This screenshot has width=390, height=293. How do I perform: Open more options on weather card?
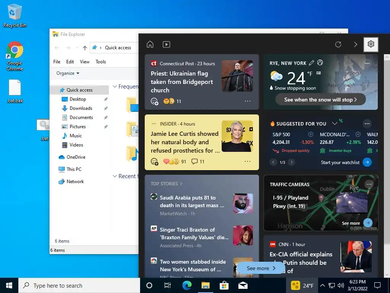point(367,63)
